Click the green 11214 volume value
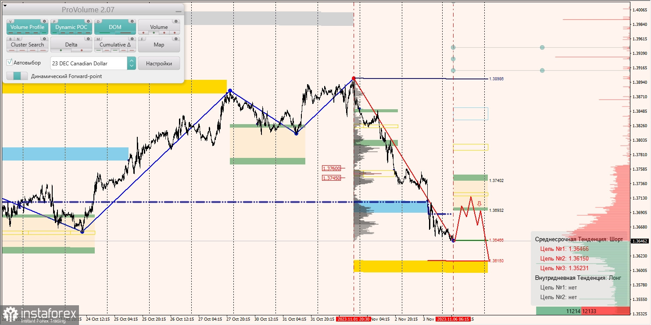 [x=573, y=311]
